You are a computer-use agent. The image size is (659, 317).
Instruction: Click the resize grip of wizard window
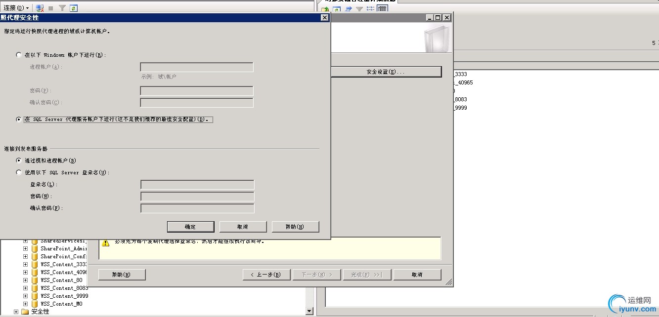click(x=448, y=282)
